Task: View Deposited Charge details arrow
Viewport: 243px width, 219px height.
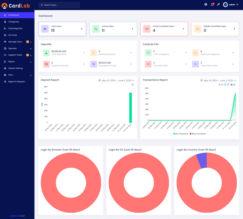Action: pos(131,64)
